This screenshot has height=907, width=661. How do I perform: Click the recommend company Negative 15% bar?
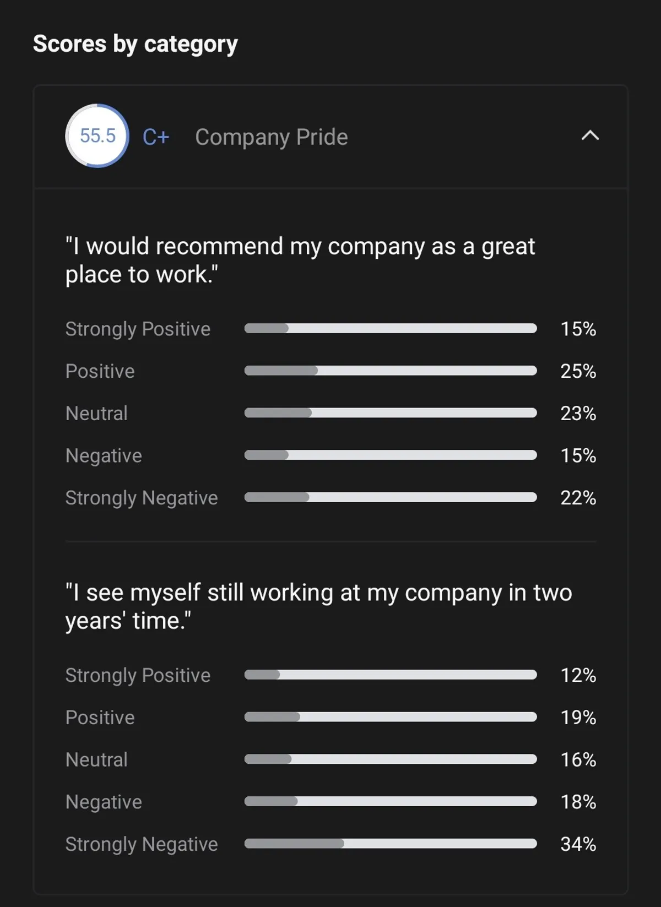[x=391, y=455]
